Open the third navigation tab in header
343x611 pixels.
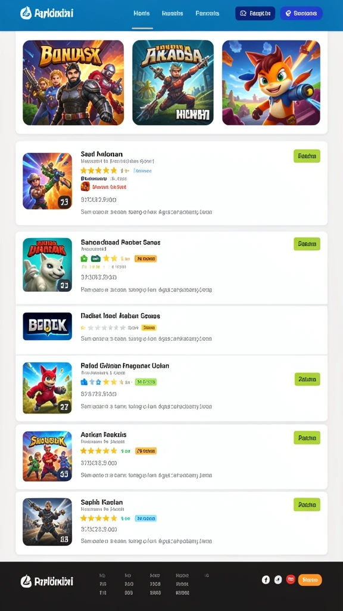pos(207,13)
